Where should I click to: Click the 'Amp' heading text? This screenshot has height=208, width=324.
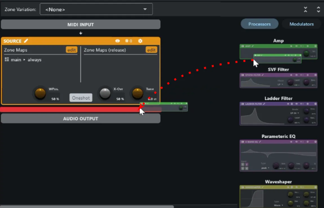278,41
